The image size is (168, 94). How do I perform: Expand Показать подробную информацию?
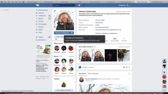[106, 33]
